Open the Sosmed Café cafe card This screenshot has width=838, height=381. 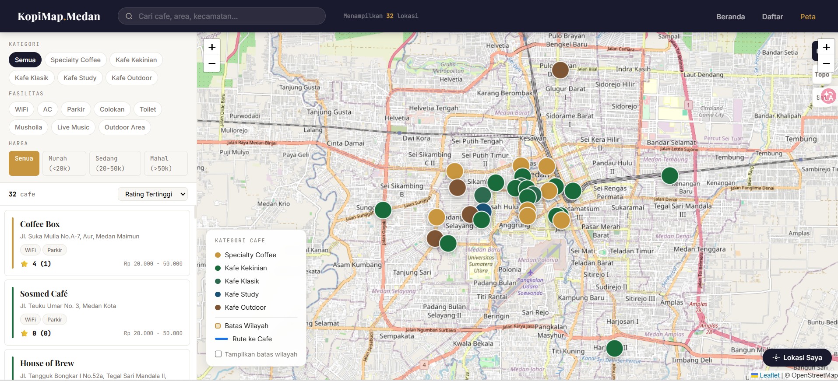click(97, 312)
